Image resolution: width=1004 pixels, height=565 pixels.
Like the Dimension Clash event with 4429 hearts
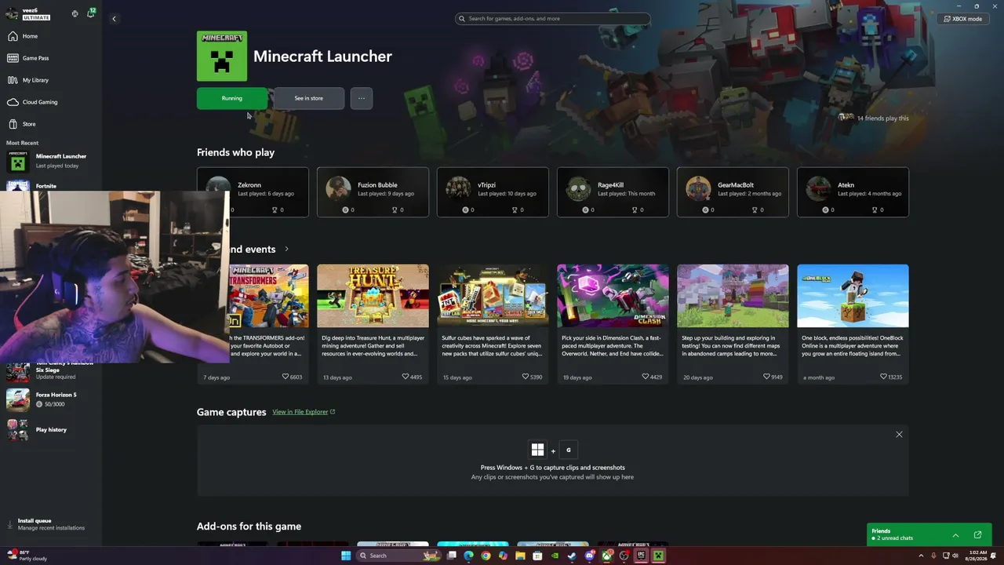646,377
